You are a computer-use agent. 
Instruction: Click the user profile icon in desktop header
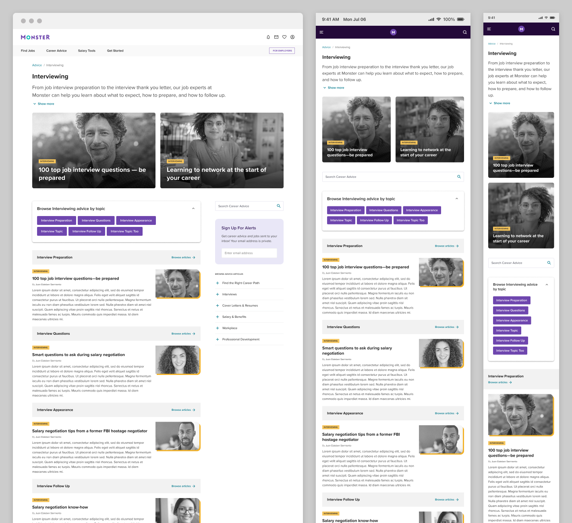click(292, 37)
